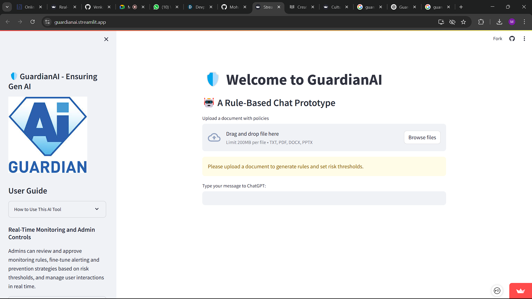Expand the How to Use This AI Tool guide
The height and width of the screenshot is (299, 532).
click(x=57, y=209)
